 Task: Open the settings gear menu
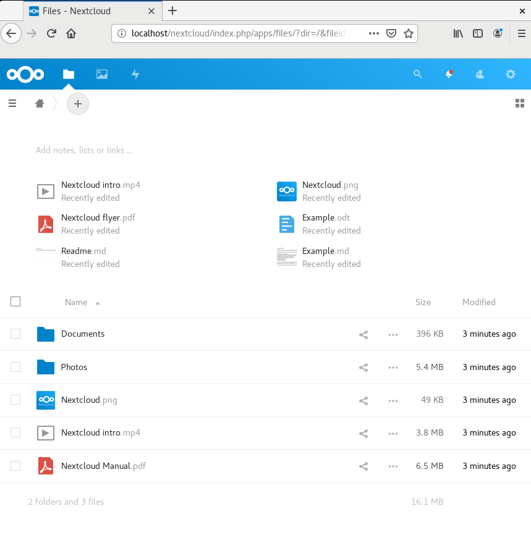pyautogui.click(x=510, y=74)
